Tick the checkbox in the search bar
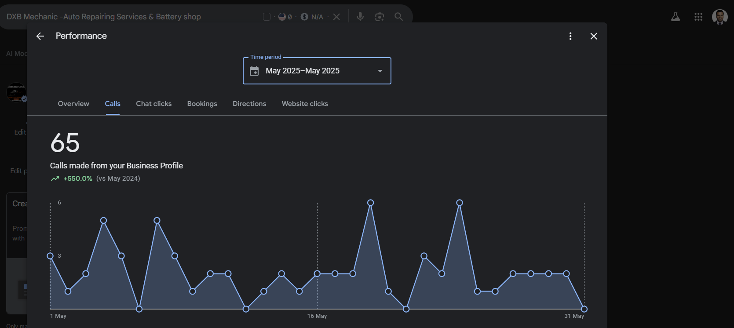 point(267,17)
